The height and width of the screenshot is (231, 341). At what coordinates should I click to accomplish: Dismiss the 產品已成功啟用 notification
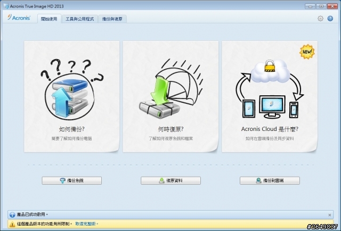(x=330, y=215)
